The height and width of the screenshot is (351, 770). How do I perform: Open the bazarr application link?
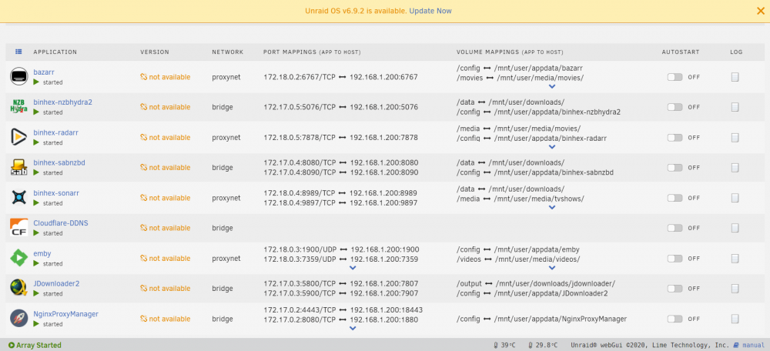(x=44, y=72)
